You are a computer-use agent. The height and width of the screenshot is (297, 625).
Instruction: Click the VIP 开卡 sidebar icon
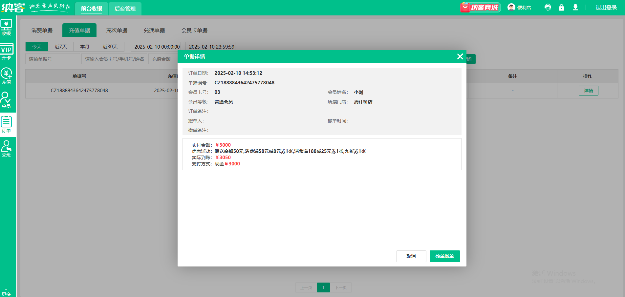tap(6, 52)
